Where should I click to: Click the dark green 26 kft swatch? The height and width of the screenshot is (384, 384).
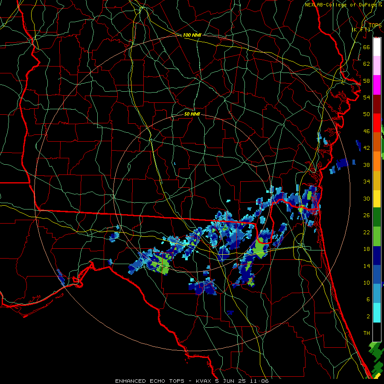point(377,217)
